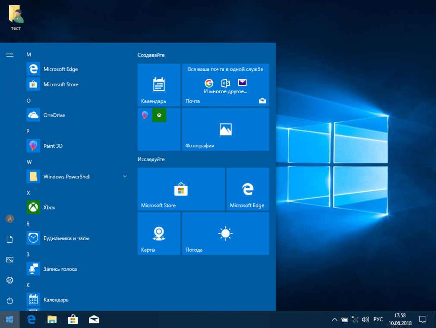
Task: Open Paint 3D from the app list
Action: 77,146
